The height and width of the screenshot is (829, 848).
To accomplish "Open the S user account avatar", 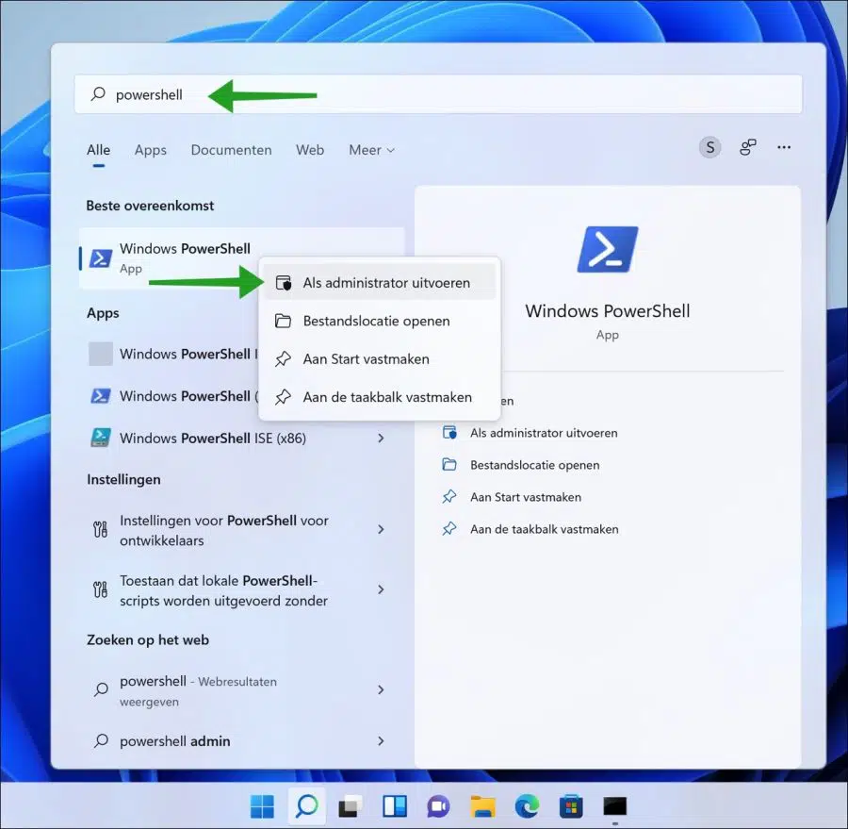I will click(x=710, y=147).
